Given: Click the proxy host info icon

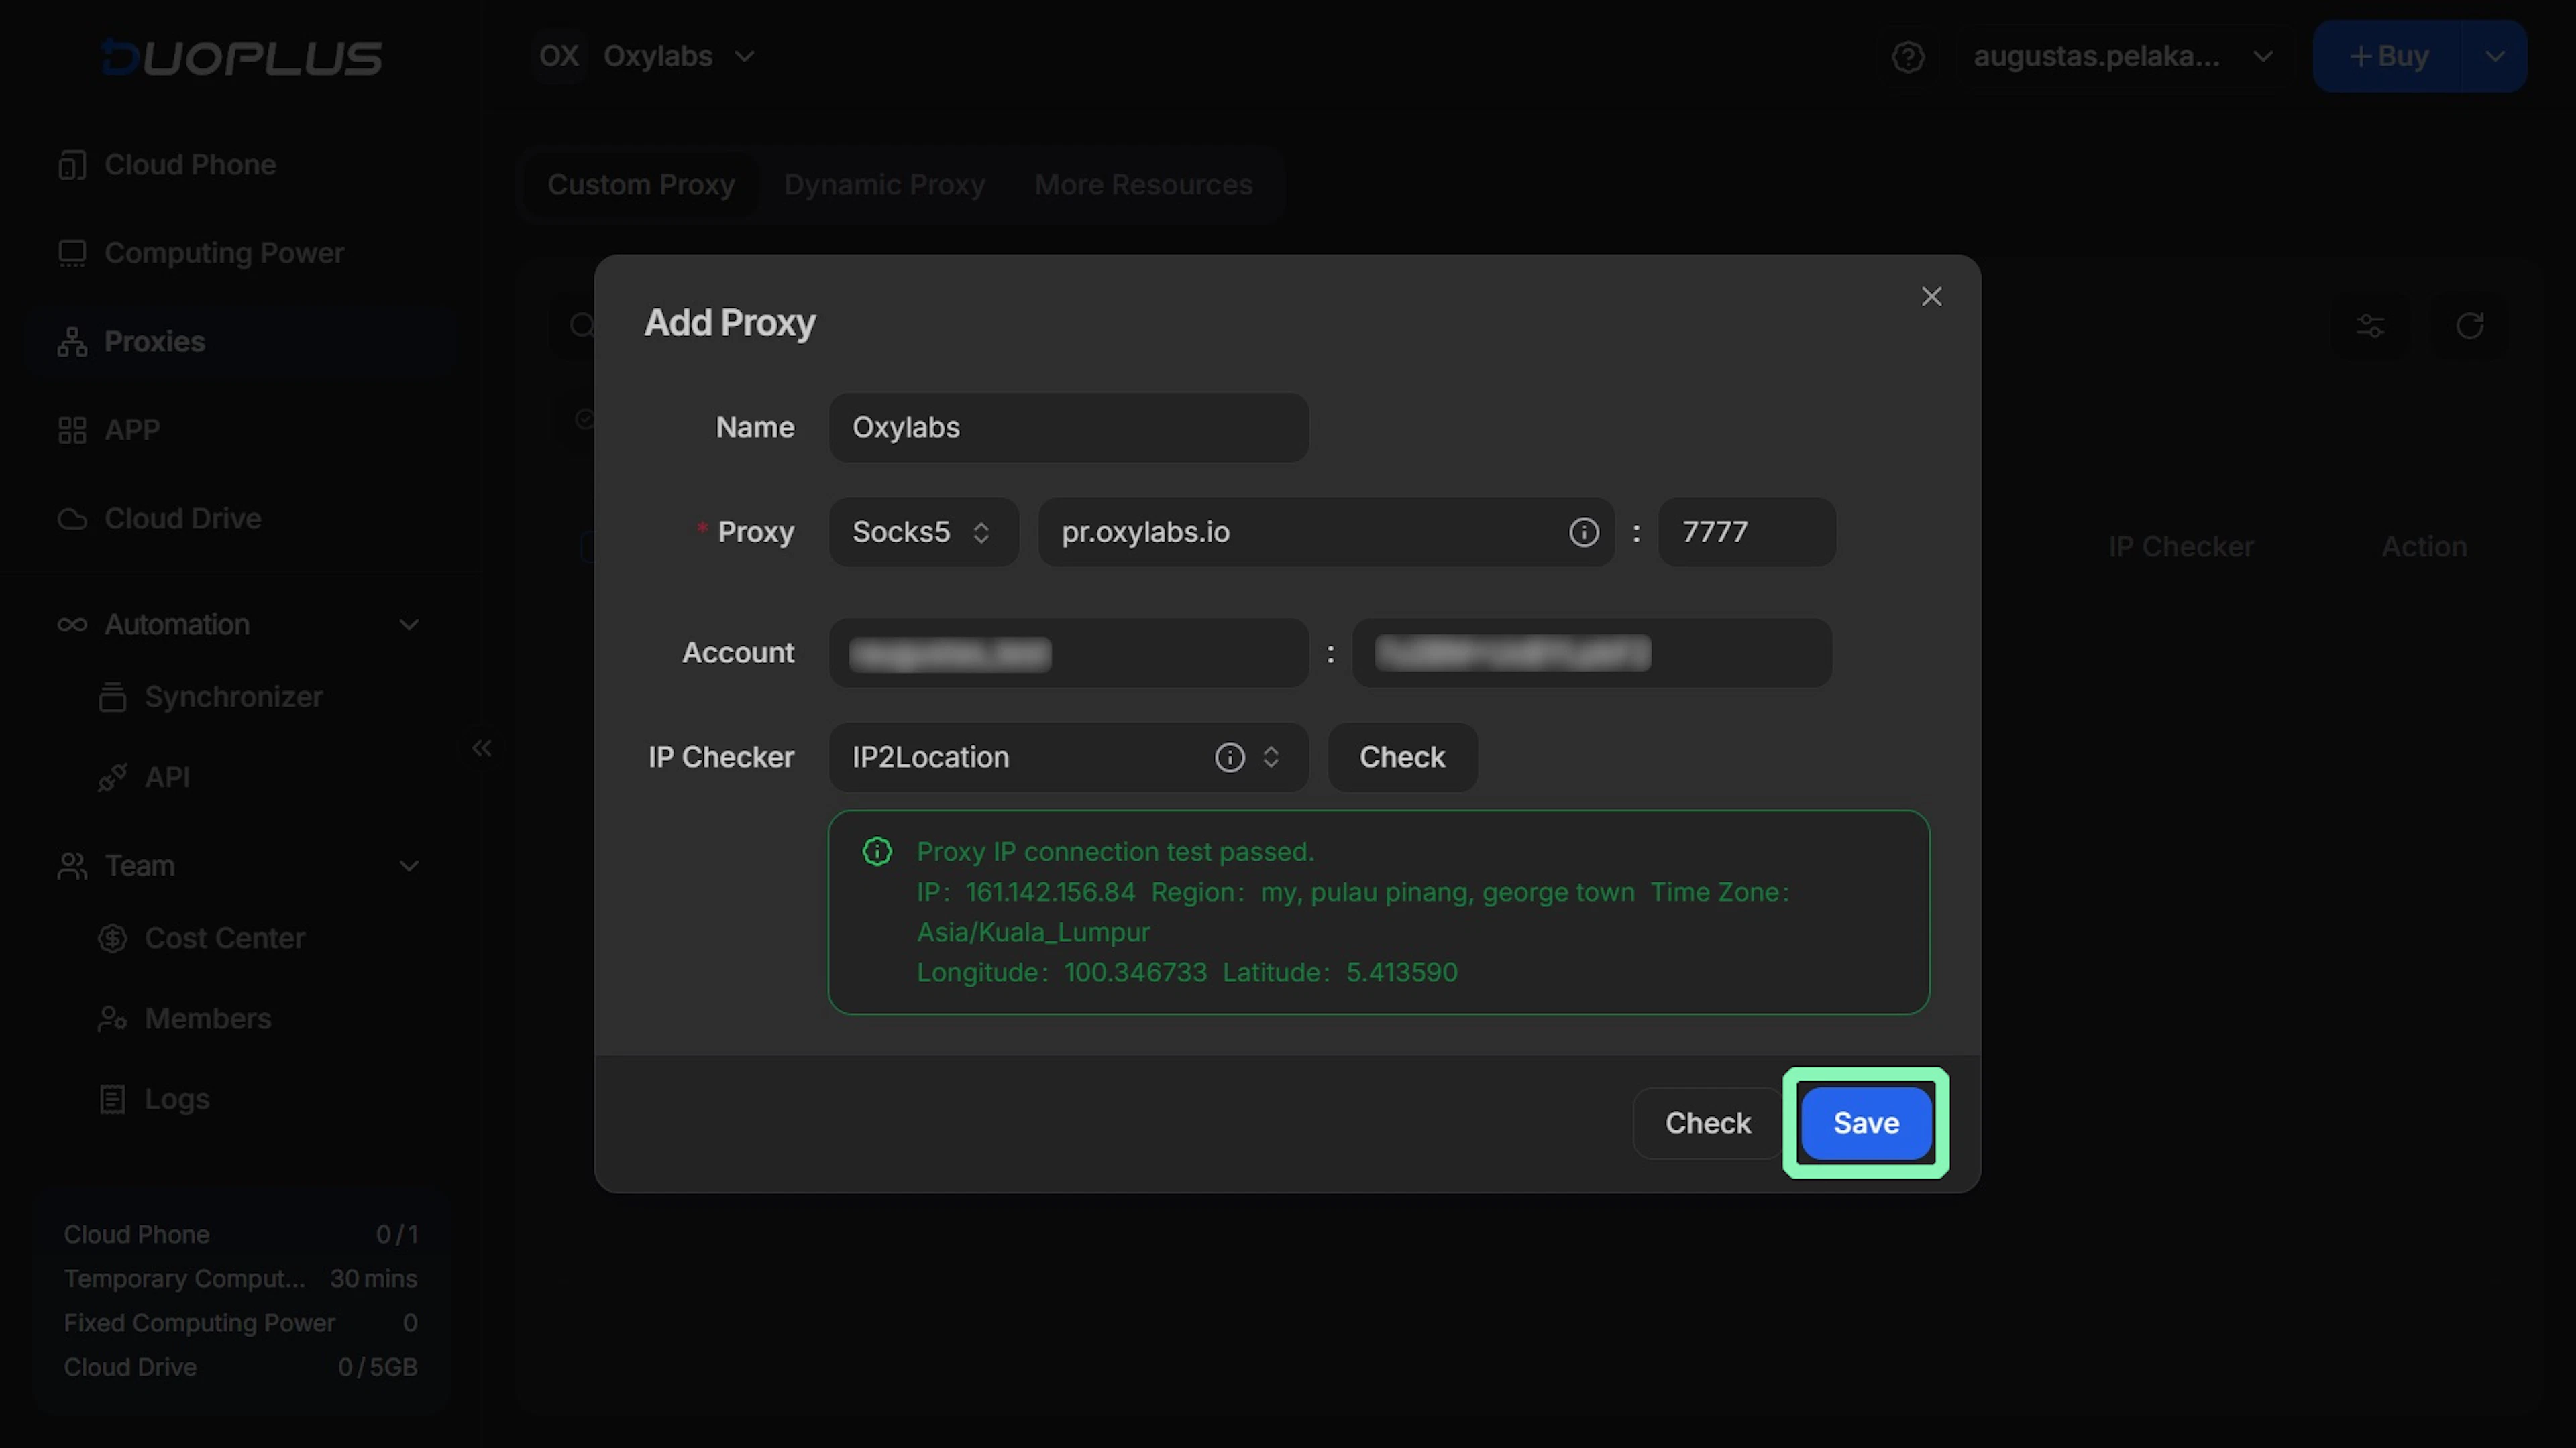Looking at the screenshot, I should click(1583, 533).
